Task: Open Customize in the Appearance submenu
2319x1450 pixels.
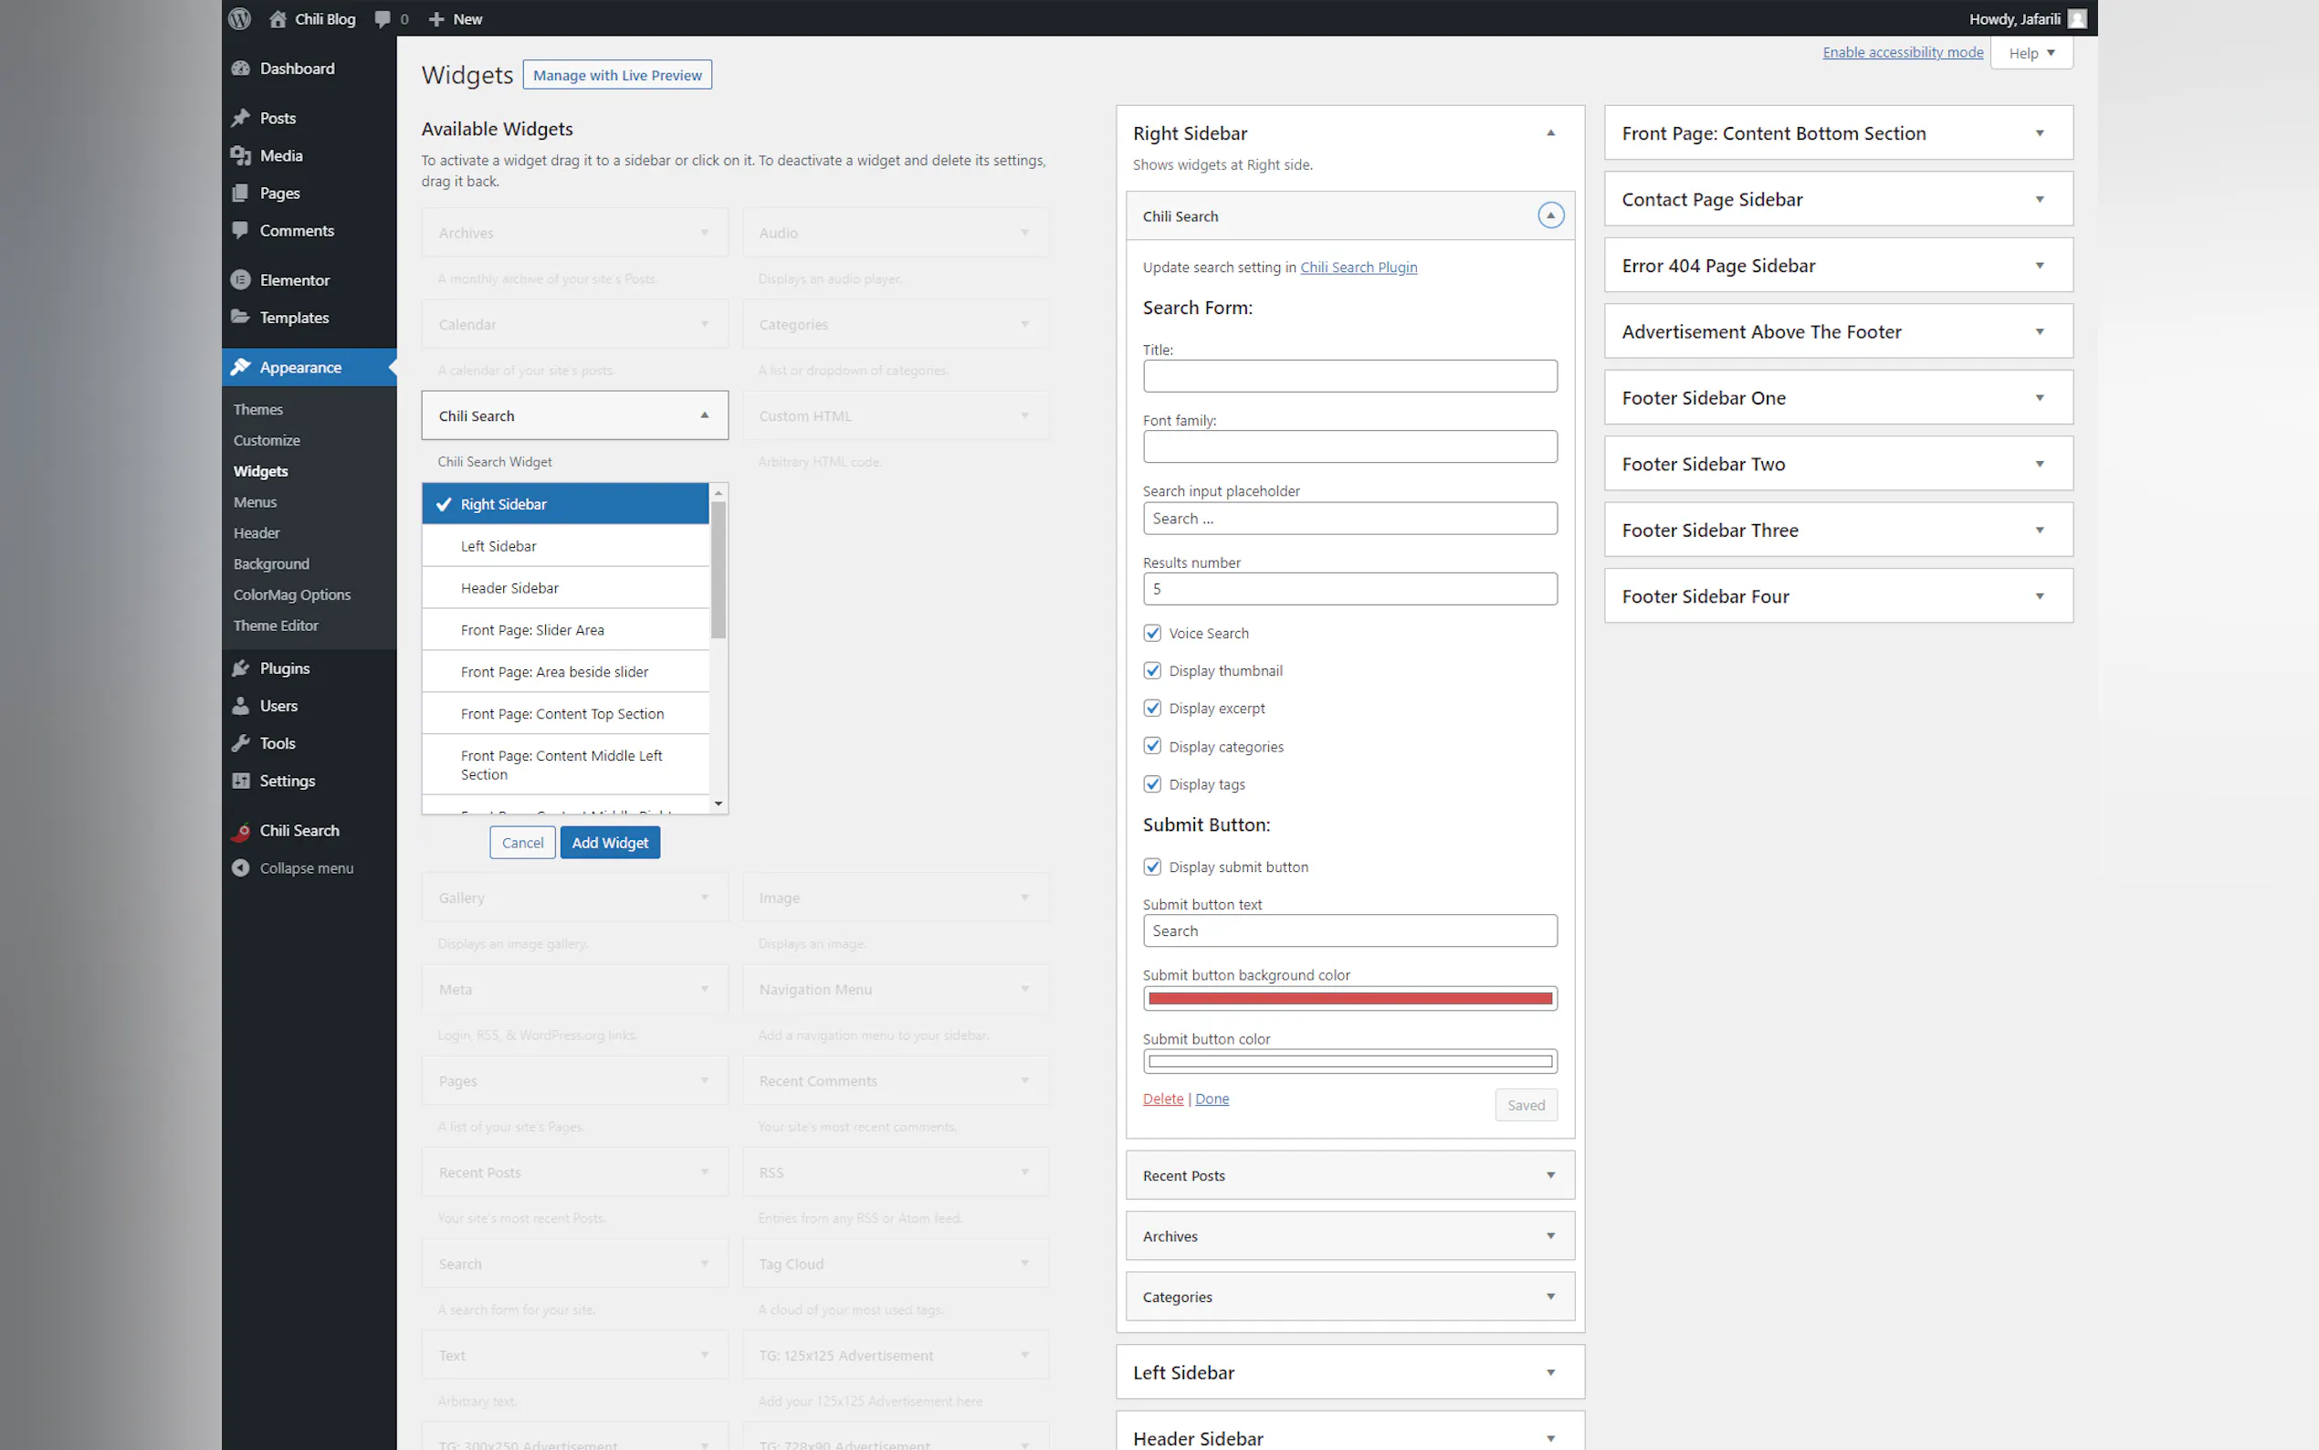Action: click(267, 440)
